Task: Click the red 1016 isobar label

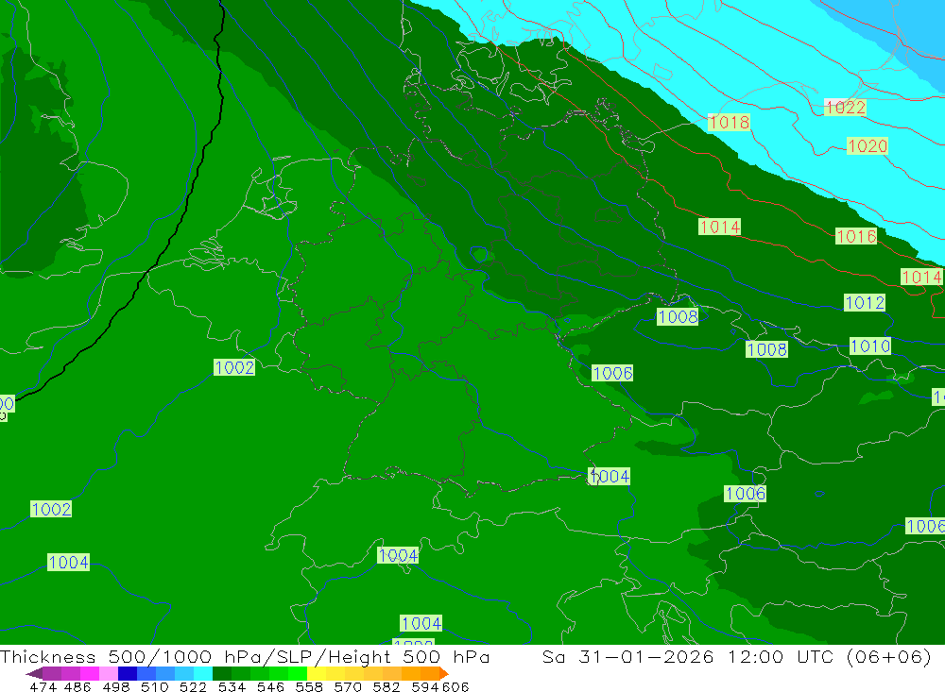Action: pos(856,236)
